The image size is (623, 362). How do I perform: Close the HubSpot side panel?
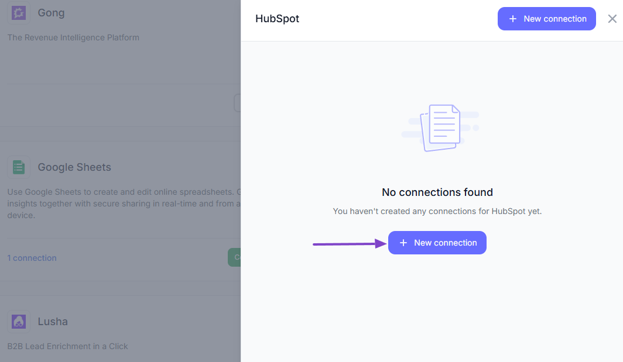[x=612, y=19]
